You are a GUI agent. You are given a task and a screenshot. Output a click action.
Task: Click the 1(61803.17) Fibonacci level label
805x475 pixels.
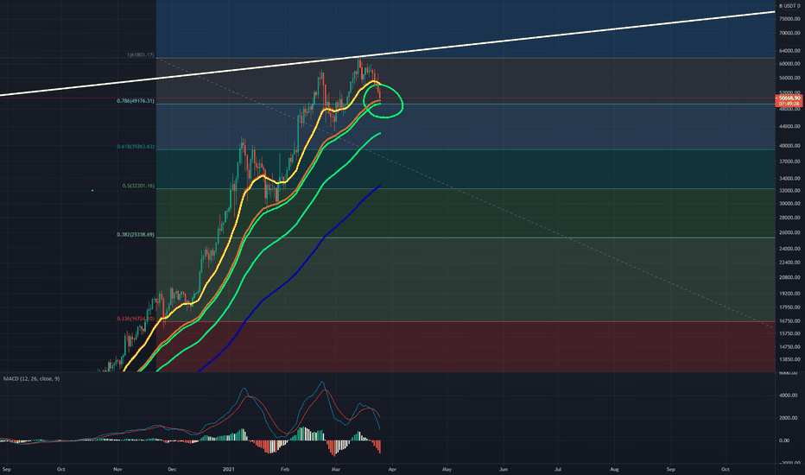[140, 55]
